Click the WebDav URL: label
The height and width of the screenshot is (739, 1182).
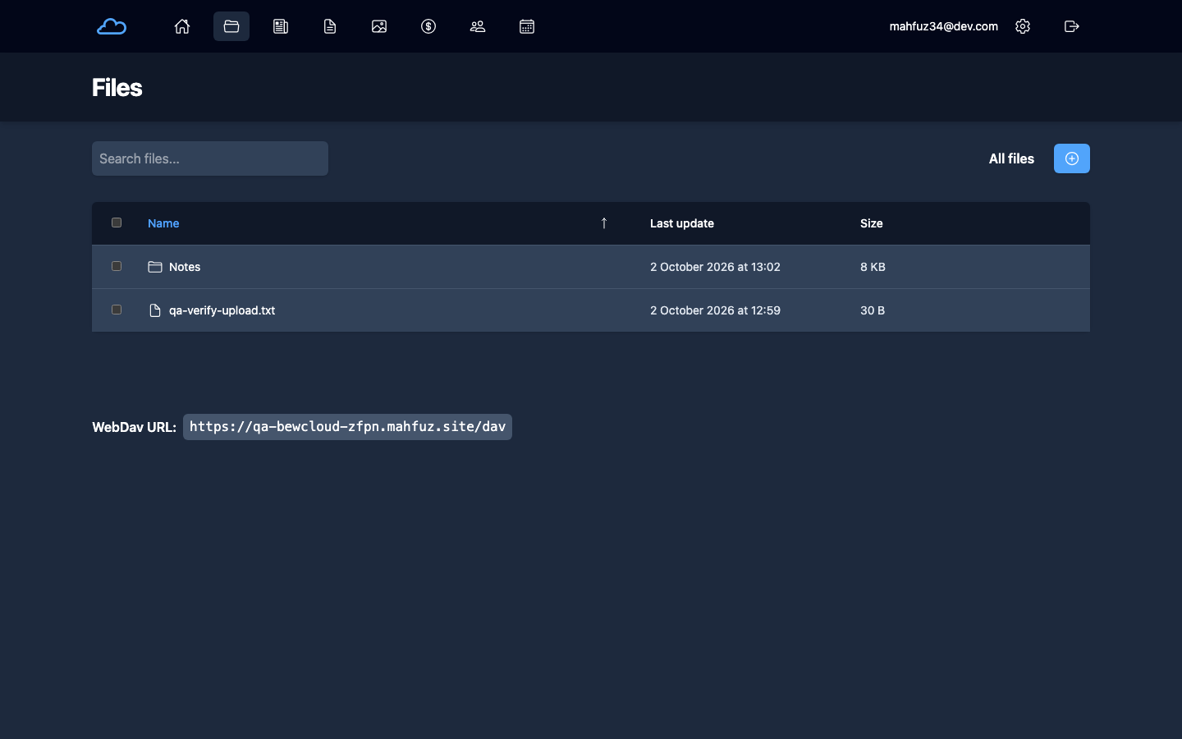pyautogui.click(x=134, y=427)
